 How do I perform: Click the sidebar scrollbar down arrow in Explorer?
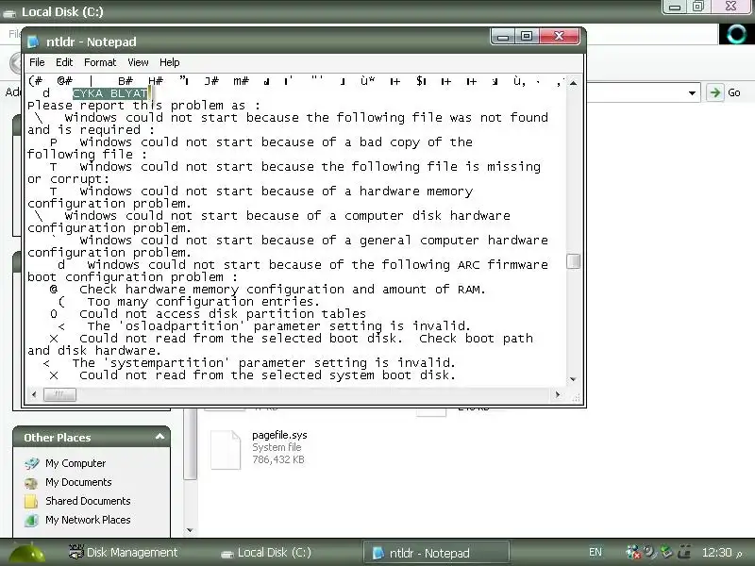190,530
